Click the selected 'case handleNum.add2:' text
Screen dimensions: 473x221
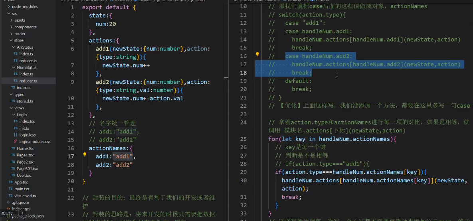319,56
